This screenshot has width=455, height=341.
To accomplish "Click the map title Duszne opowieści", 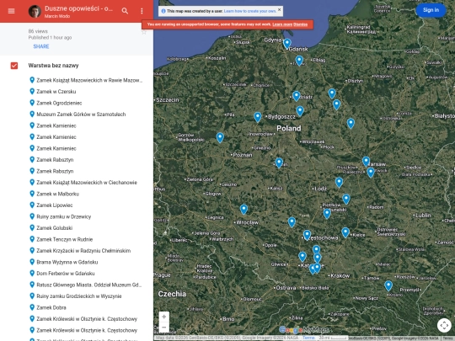I will pos(78,8).
